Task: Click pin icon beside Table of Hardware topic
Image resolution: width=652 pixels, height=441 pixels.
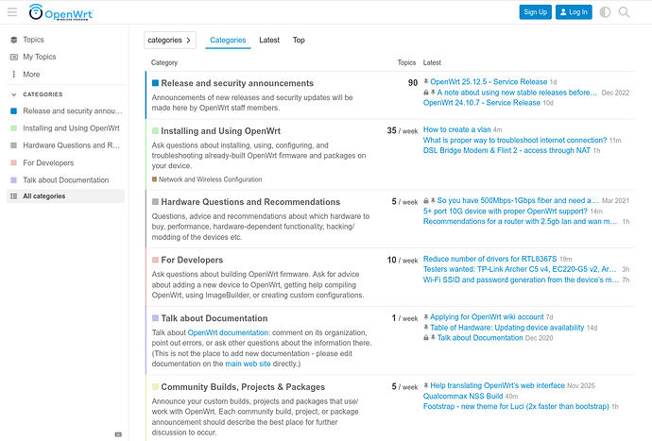Action: [426, 328]
